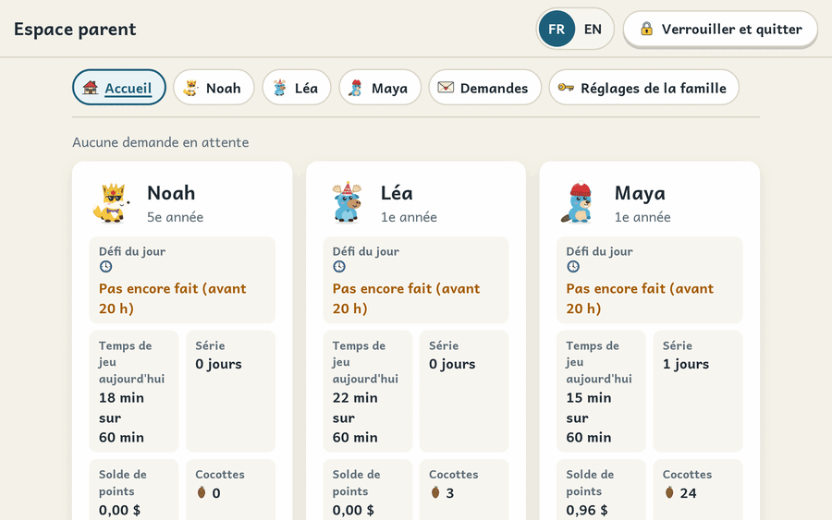
Task: Click envelope icon on Demandes tab
Action: click(446, 87)
